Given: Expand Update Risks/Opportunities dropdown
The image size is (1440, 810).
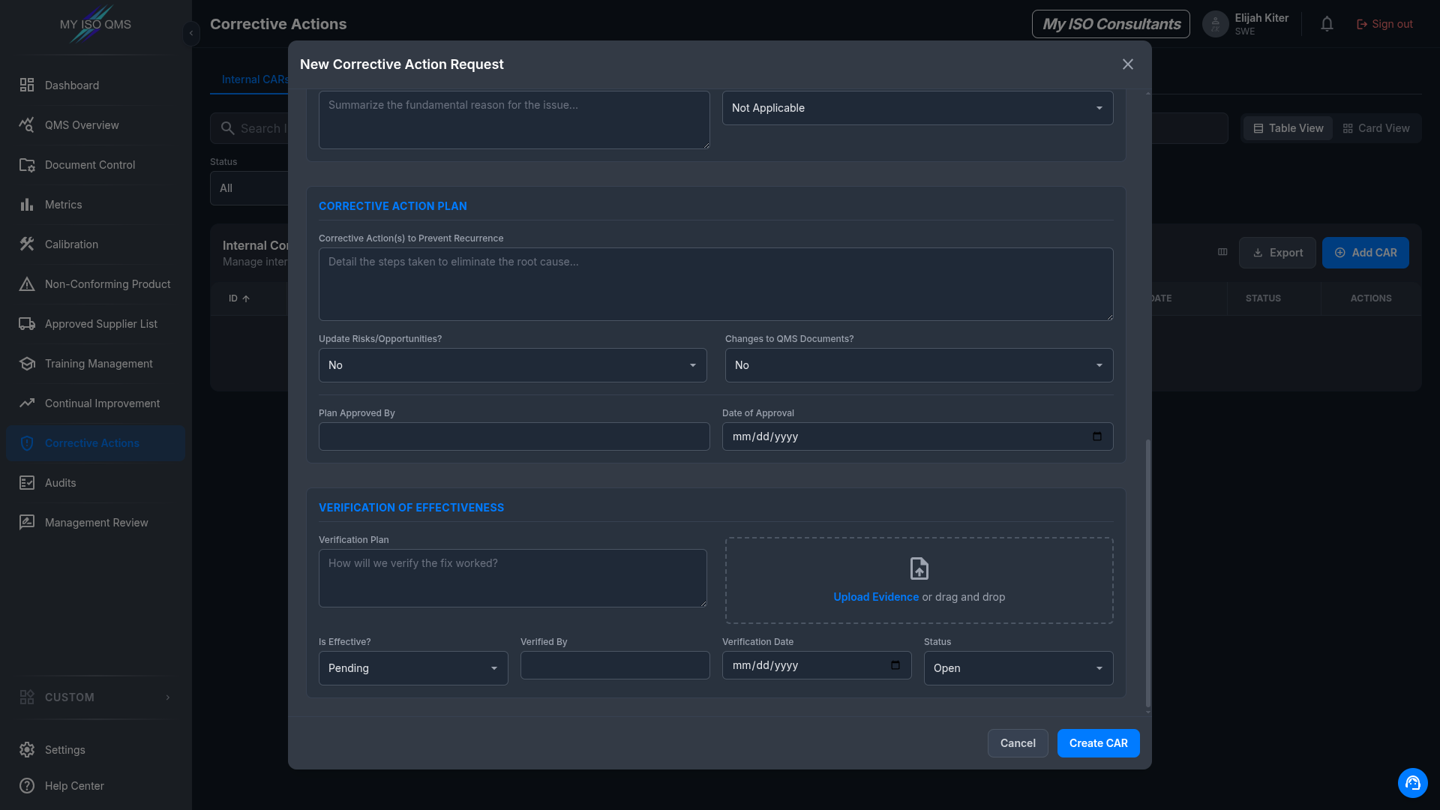Looking at the screenshot, I should click(513, 365).
